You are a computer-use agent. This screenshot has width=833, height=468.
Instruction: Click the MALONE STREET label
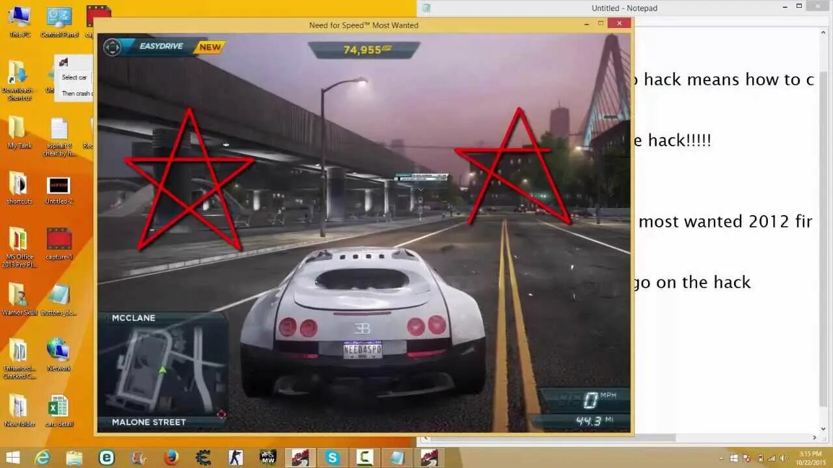(x=149, y=422)
